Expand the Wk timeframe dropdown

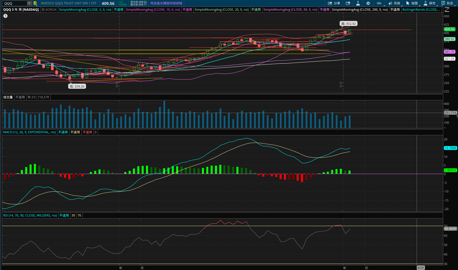[x=379, y=3]
